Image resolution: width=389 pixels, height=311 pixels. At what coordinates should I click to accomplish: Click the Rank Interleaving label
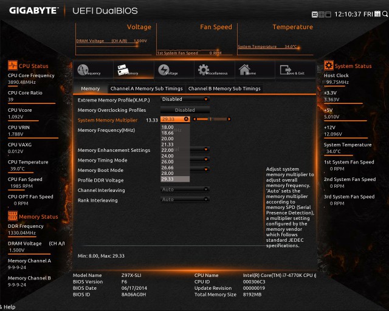97,200
